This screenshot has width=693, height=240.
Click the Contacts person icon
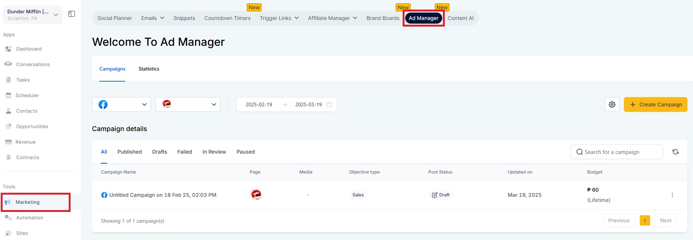click(x=8, y=111)
